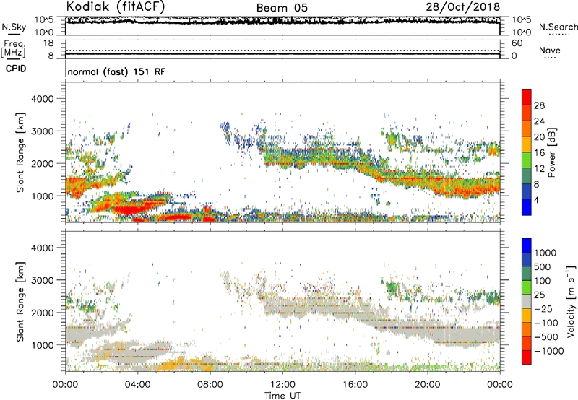Viewport: 578px width, 400px height.
Task: Click the 'Freq. [MHz]' axis label
Action: [x=13, y=48]
